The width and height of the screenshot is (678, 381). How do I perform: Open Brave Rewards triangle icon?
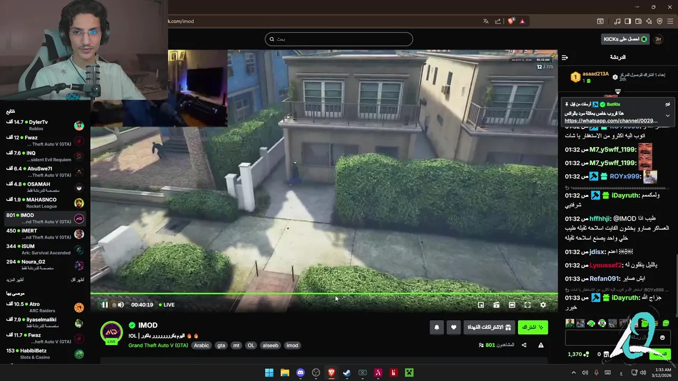tap(522, 21)
